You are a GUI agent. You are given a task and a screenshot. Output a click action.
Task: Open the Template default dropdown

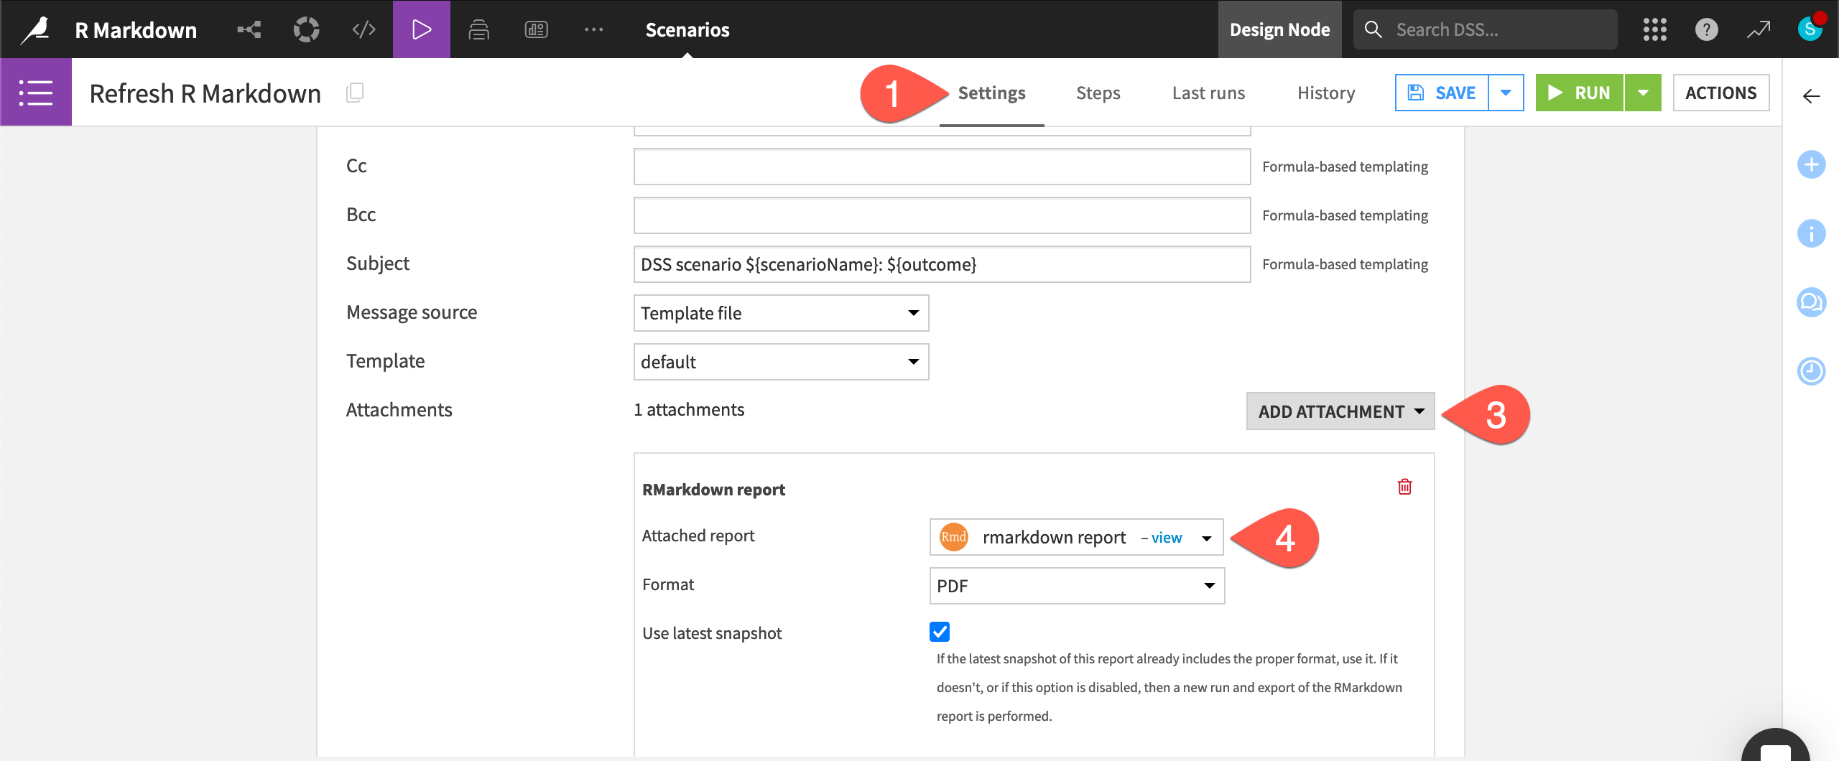781,362
